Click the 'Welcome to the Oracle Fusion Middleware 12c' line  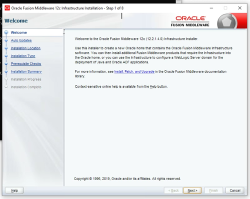pyautogui.click(x=136, y=39)
